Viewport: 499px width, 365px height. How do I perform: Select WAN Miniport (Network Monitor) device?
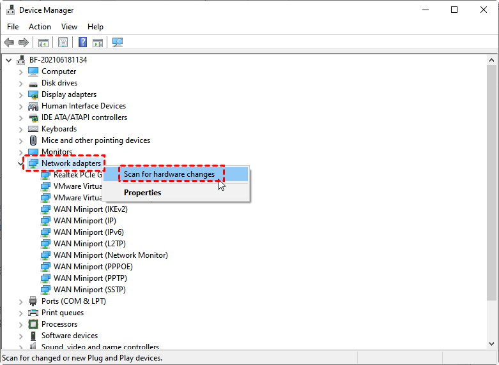111,255
